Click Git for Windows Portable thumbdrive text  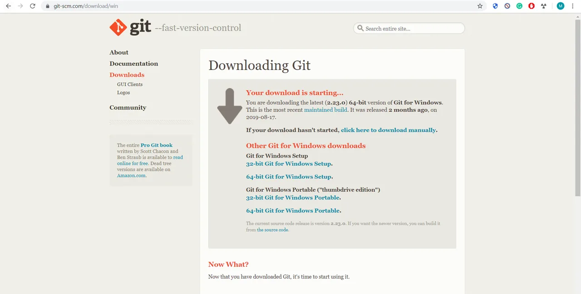tap(313, 189)
